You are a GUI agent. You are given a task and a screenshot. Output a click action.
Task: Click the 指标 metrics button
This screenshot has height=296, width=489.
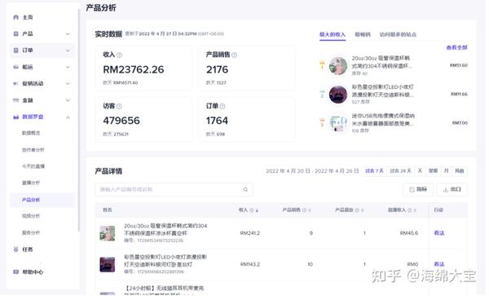point(418,189)
